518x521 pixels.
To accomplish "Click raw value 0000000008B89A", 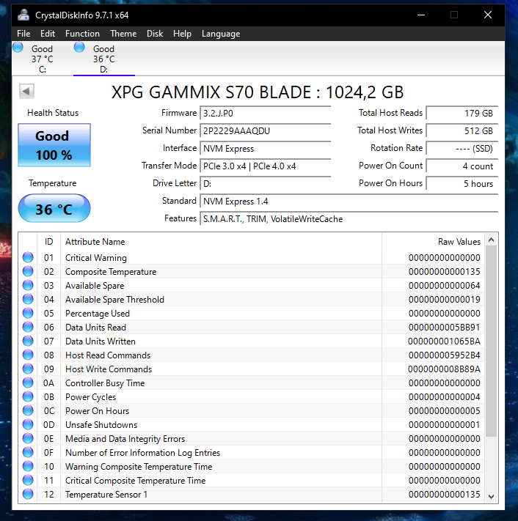I will (444, 369).
